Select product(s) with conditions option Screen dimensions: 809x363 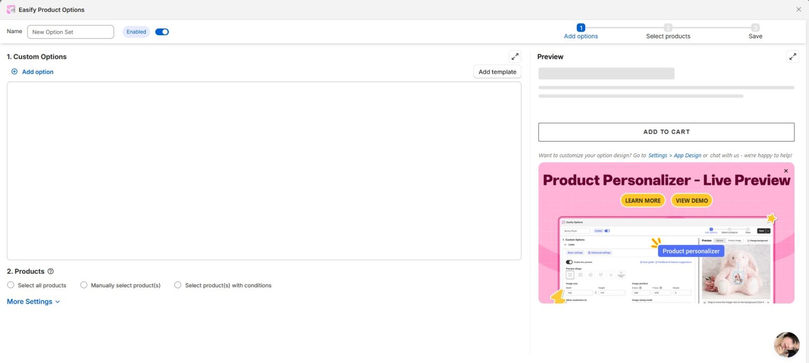(x=177, y=285)
